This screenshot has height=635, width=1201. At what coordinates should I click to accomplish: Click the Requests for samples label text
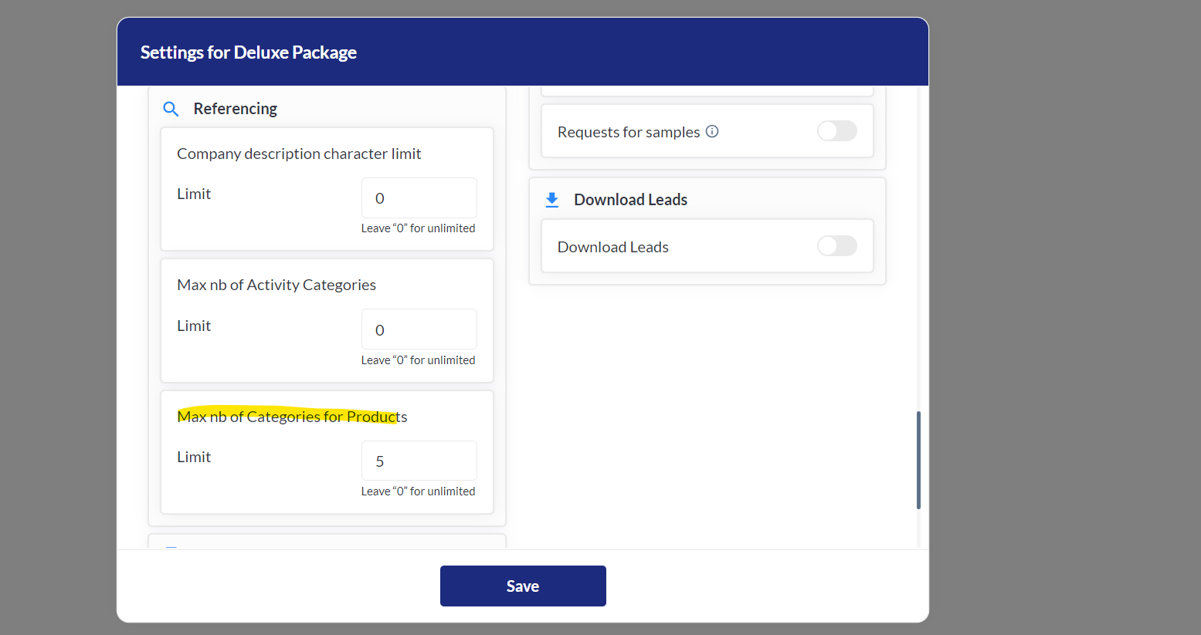[x=628, y=132]
